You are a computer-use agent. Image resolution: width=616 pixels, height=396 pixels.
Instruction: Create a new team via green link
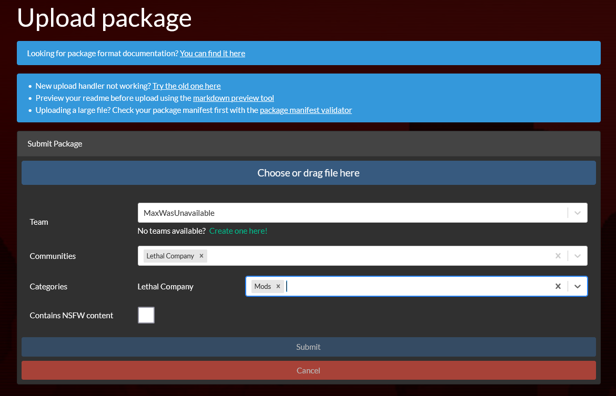click(238, 231)
